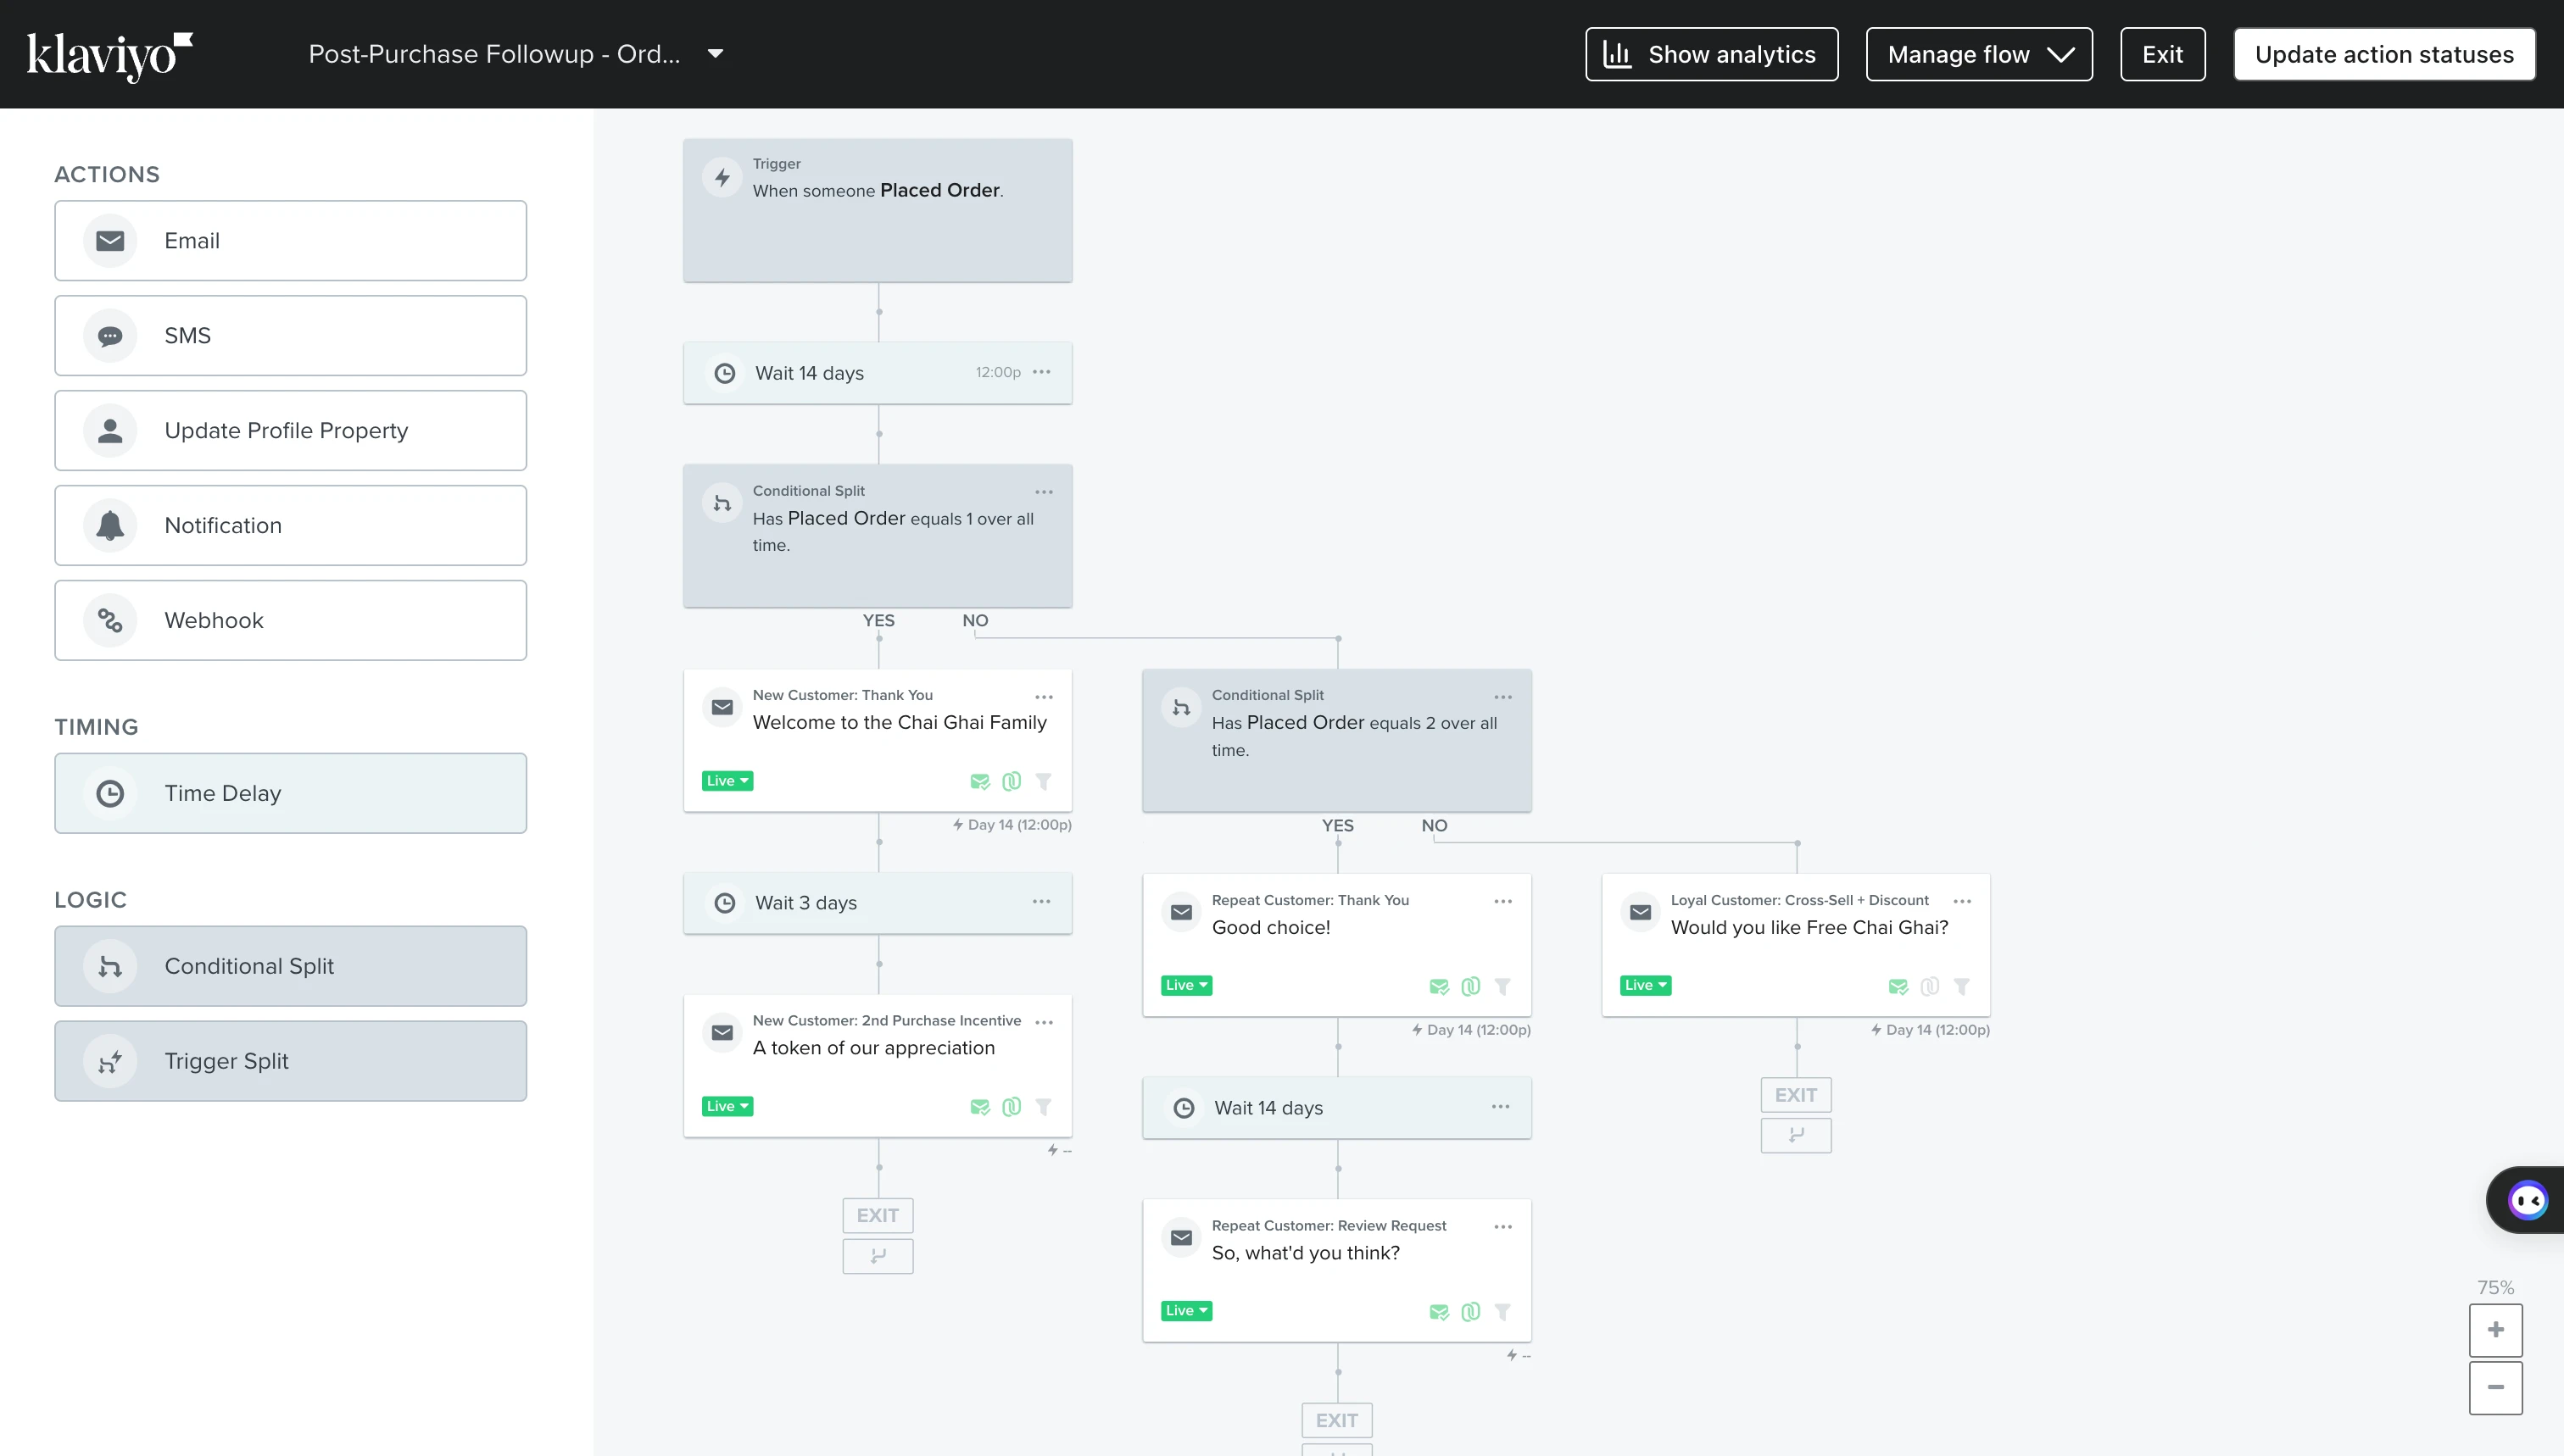Click smart sending icon on Free Chai Ghai email

pyautogui.click(x=1898, y=986)
